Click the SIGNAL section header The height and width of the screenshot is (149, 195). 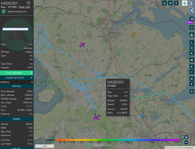point(17,119)
